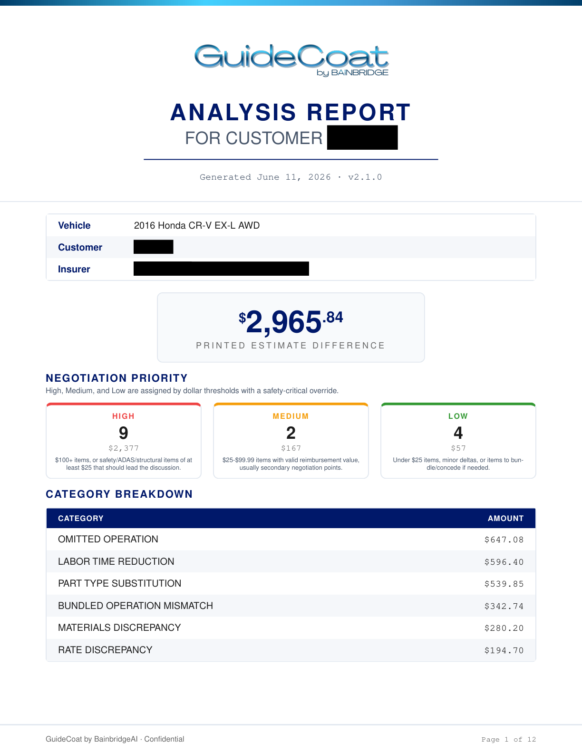582x753 pixels.
Task: Click the MEDIUM card description about $25-$99.99 items
Action: click(x=291, y=464)
